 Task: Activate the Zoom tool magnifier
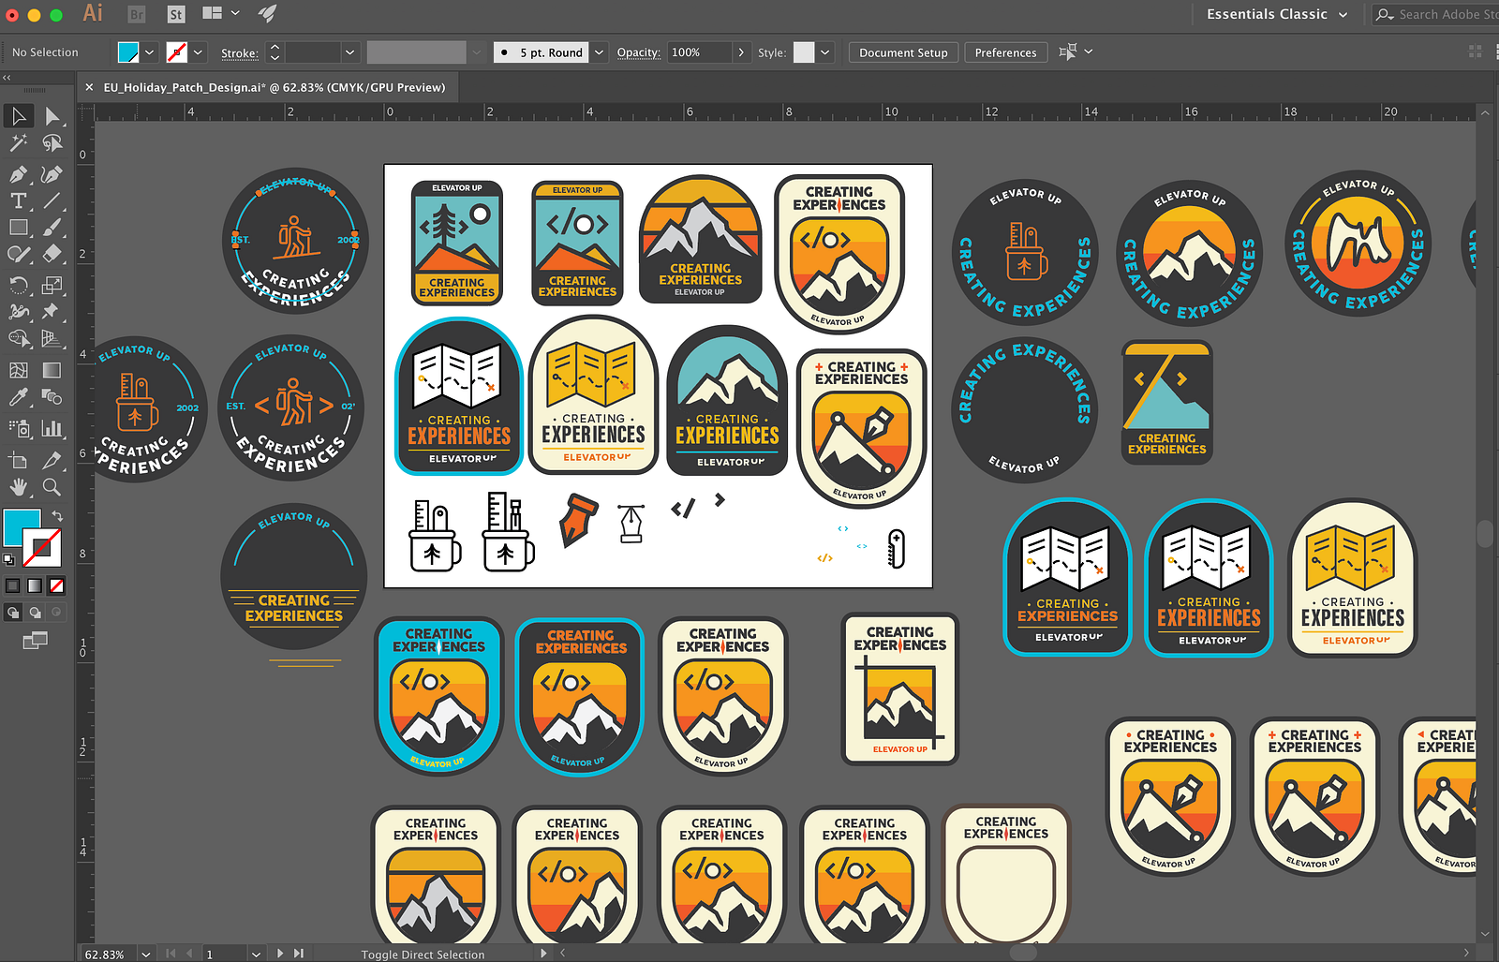coord(52,487)
